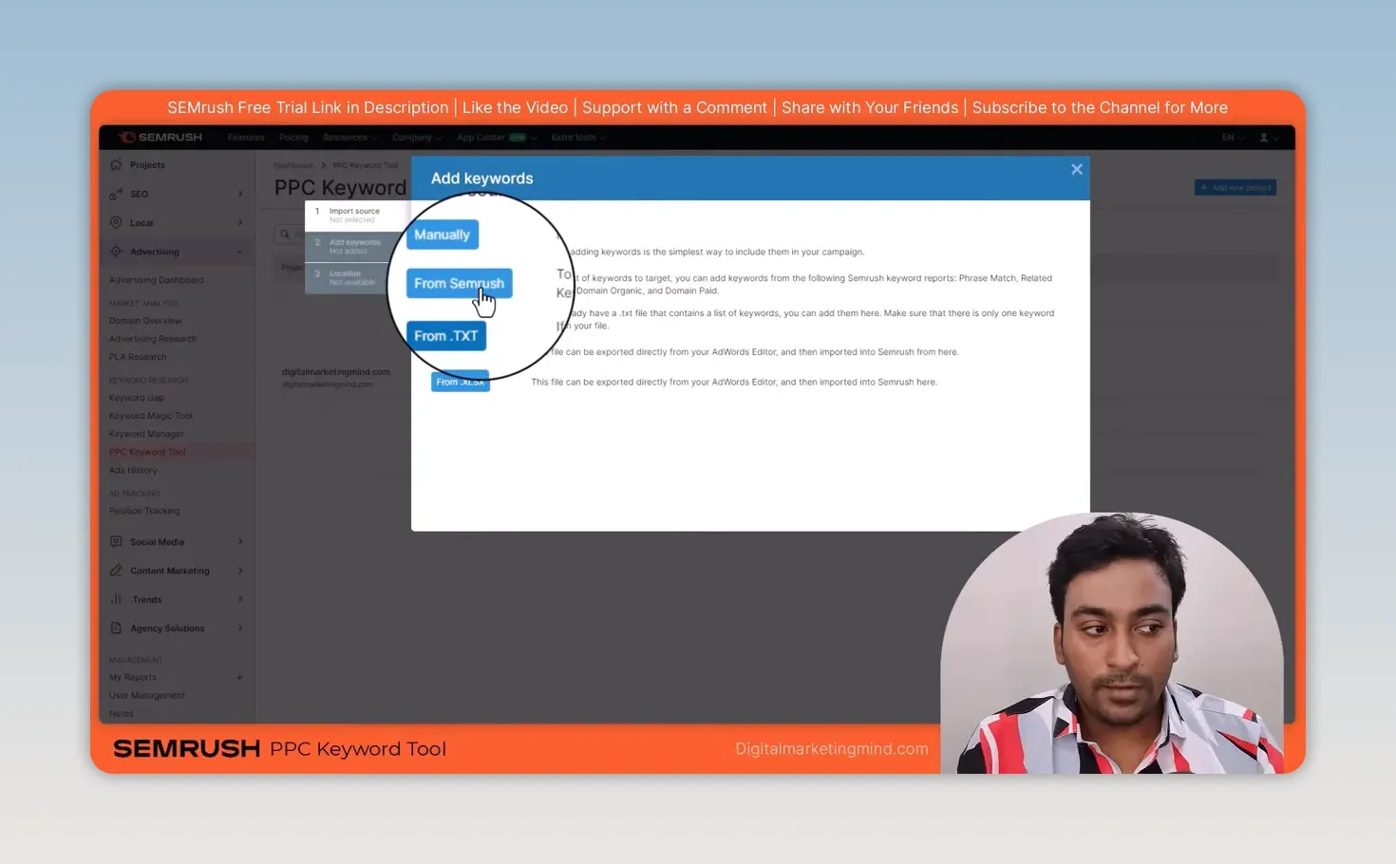The image size is (1396, 864).
Task: Open Notes in the sidebar
Action: pos(121,713)
